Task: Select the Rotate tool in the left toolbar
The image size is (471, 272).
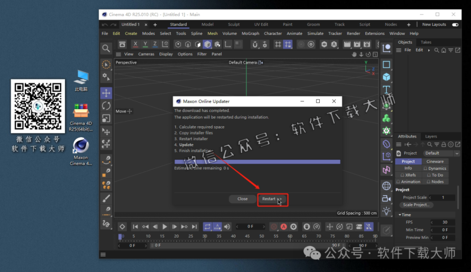Action: [x=106, y=105]
